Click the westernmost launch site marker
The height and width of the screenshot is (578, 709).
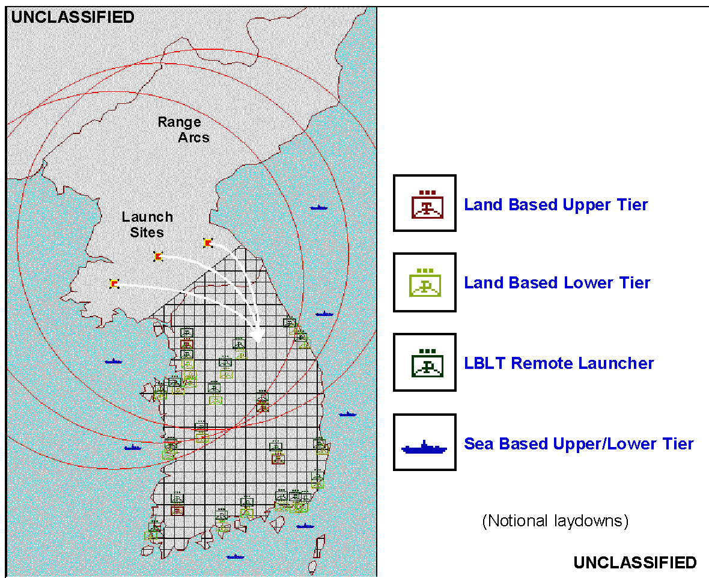coord(114,284)
